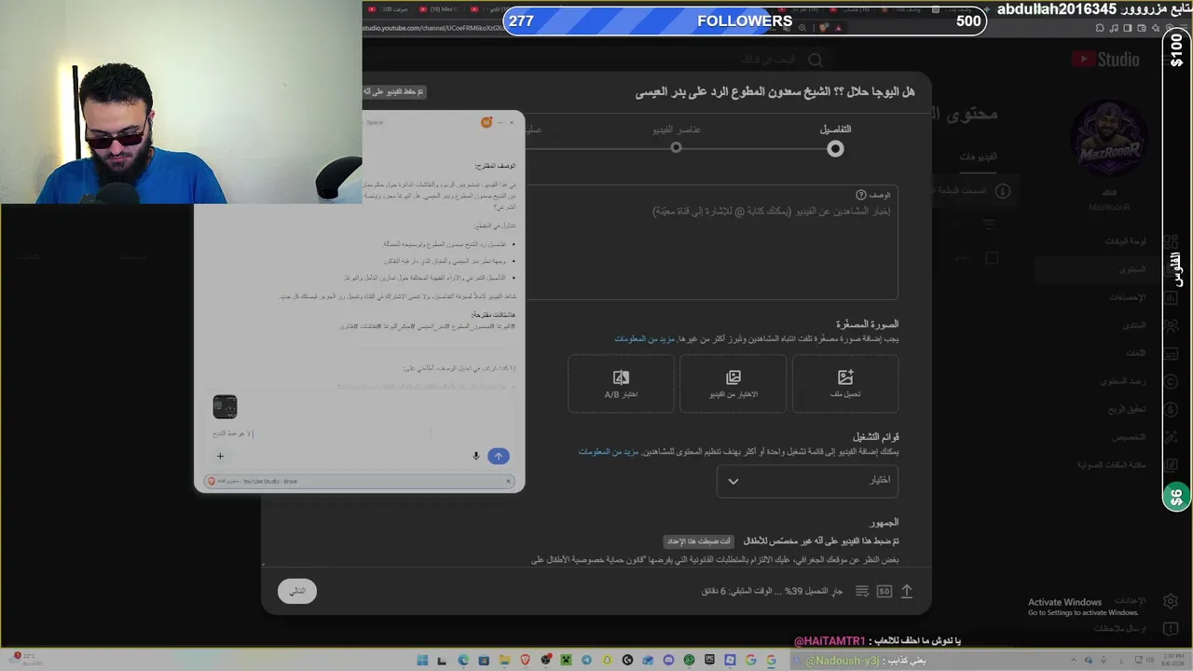Viewport: 1193px width, 671px height.
Task: Open الإعدادات label in the Studio sidebar
Action: pyautogui.click(x=1131, y=600)
